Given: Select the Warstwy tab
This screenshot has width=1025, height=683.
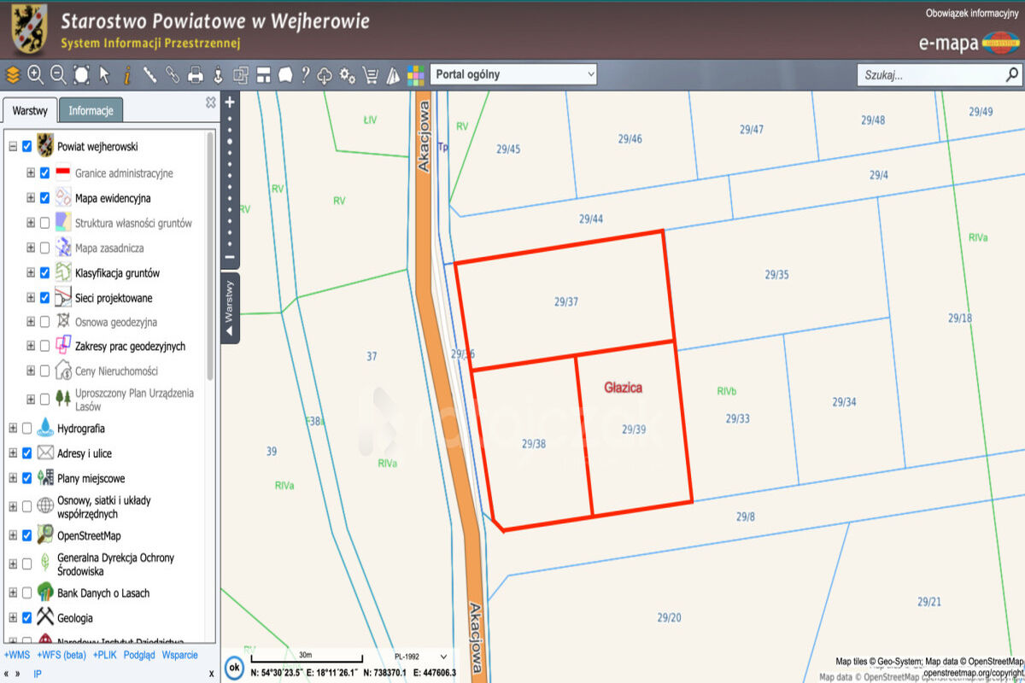Looking at the screenshot, I should click(x=30, y=110).
